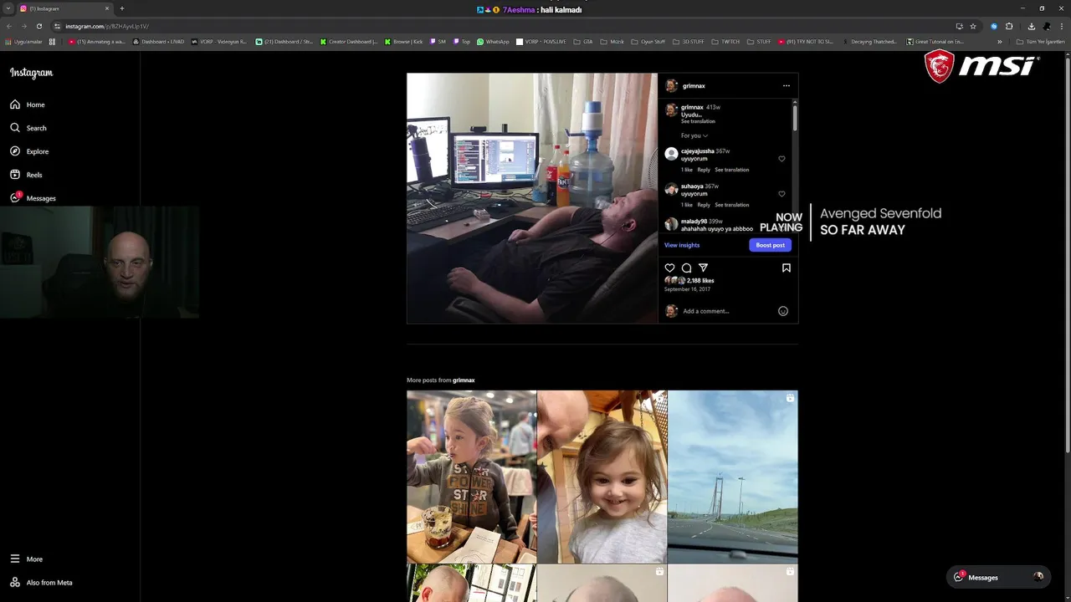Reload the page in Chrome

pos(38,26)
